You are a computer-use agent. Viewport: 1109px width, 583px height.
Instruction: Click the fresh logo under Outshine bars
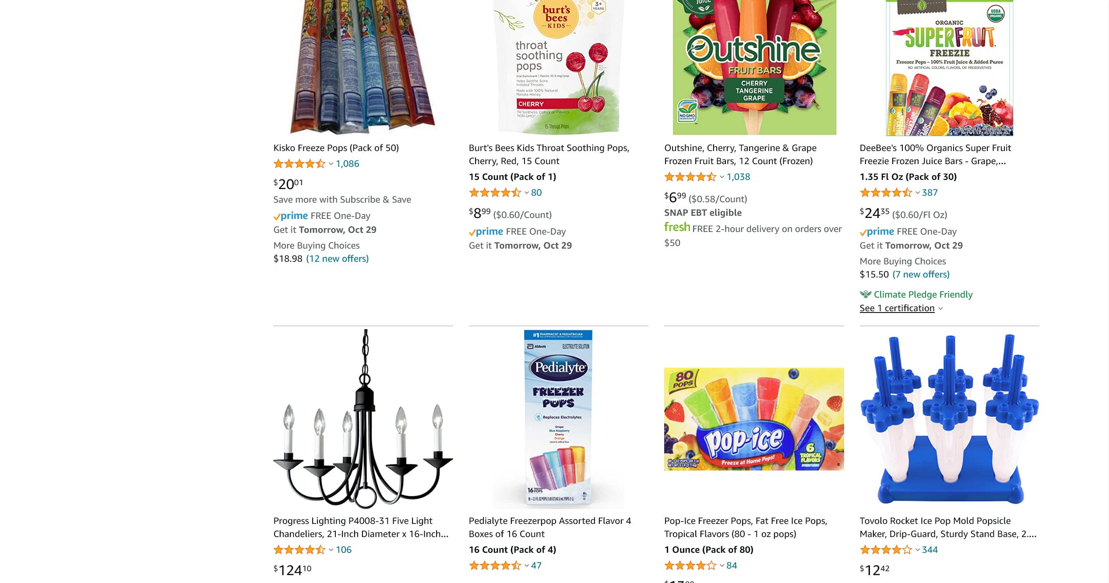[677, 227]
